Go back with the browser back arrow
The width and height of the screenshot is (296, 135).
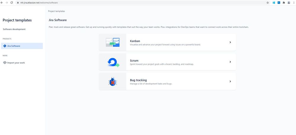point(2,3)
